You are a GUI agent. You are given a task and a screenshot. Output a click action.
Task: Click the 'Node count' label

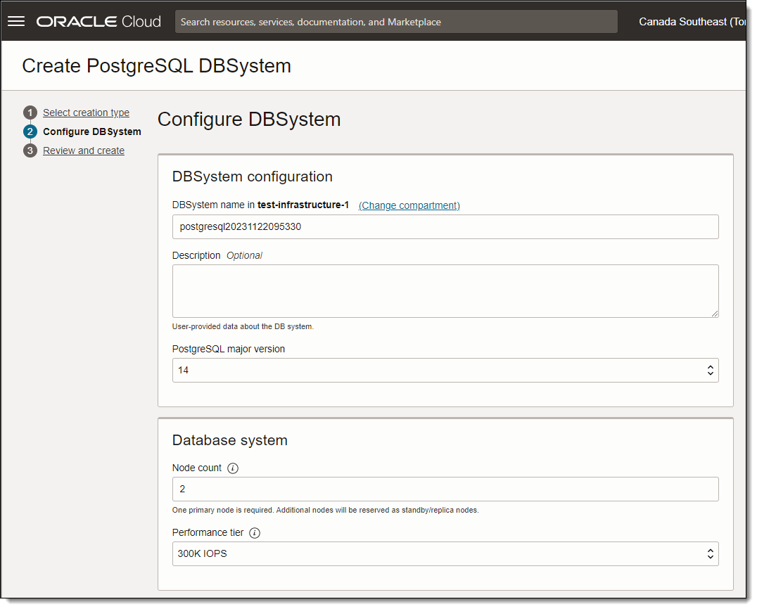[196, 468]
